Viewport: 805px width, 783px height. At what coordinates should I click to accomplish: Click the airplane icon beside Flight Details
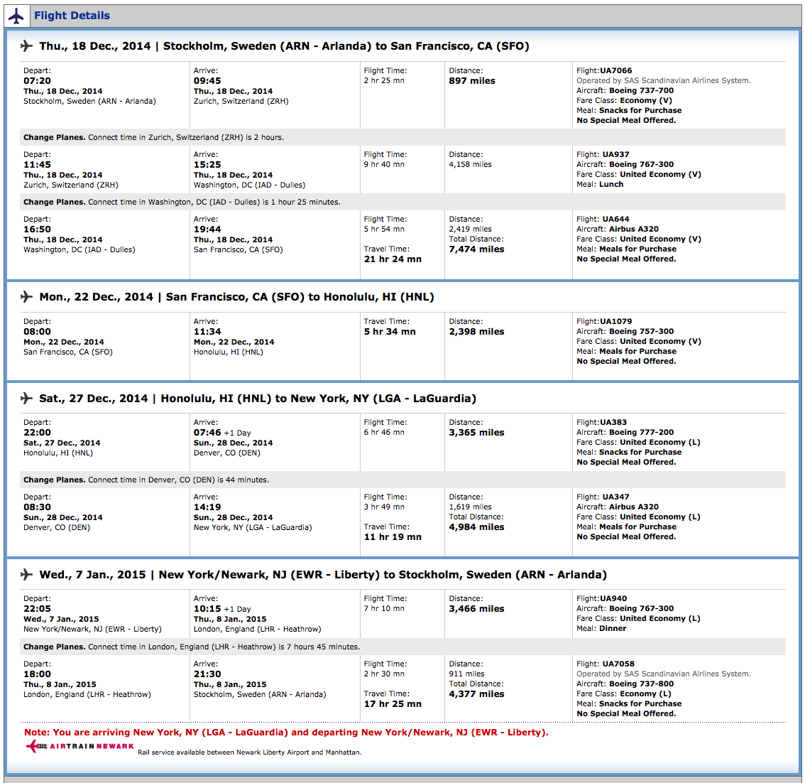click(16, 16)
